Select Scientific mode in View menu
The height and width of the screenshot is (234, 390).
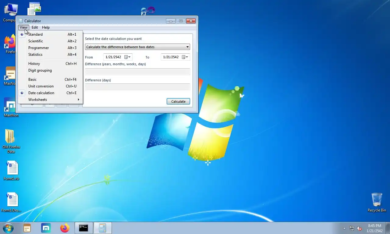click(50, 41)
